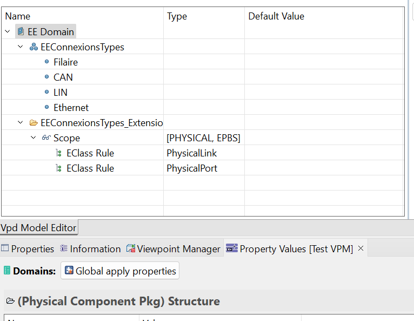Click the Default Value column header
The width and height of the screenshot is (414, 321).
pos(276,16)
